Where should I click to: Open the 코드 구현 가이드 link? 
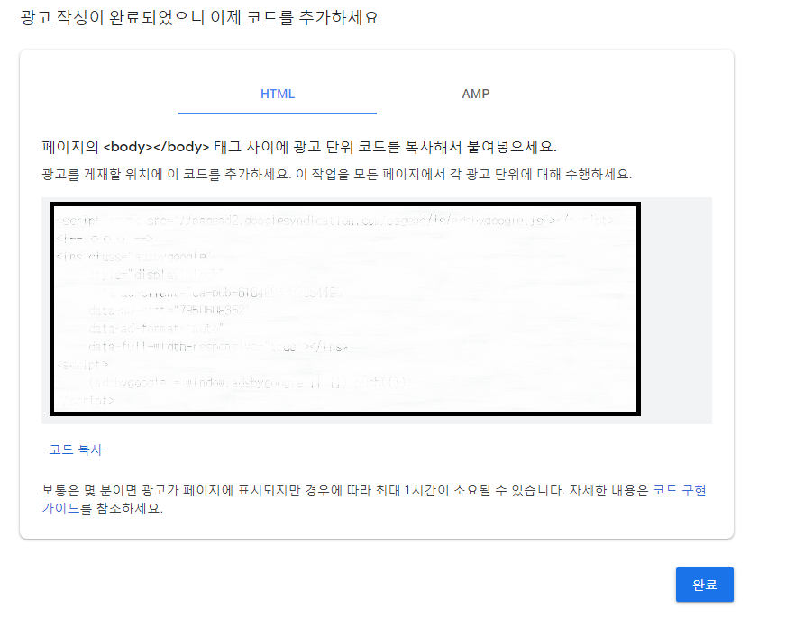(x=680, y=490)
